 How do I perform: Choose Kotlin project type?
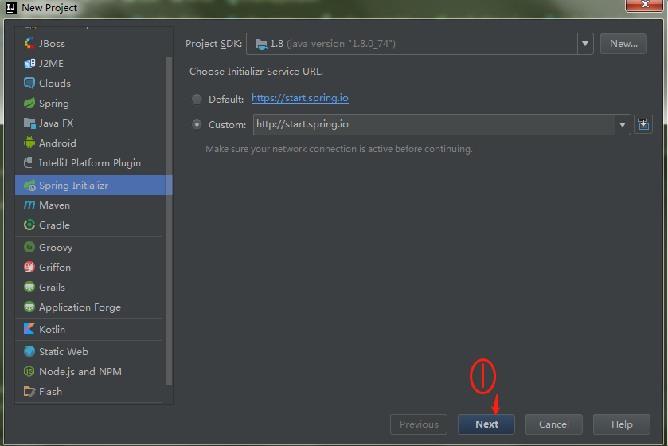(x=90, y=329)
